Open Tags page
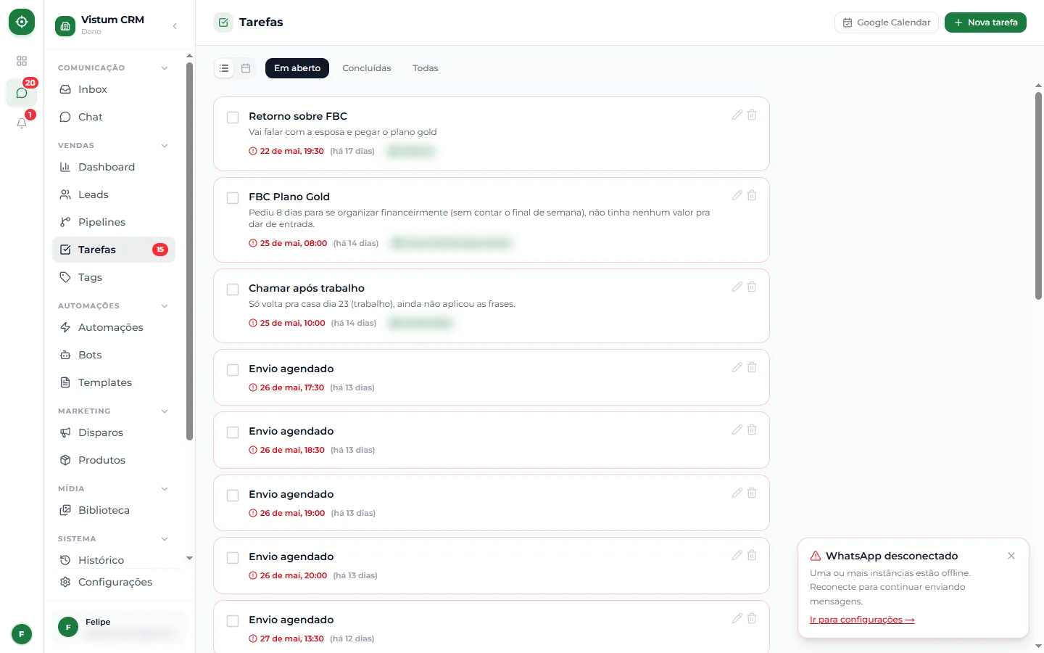The height and width of the screenshot is (653, 1044). click(114, 277)
